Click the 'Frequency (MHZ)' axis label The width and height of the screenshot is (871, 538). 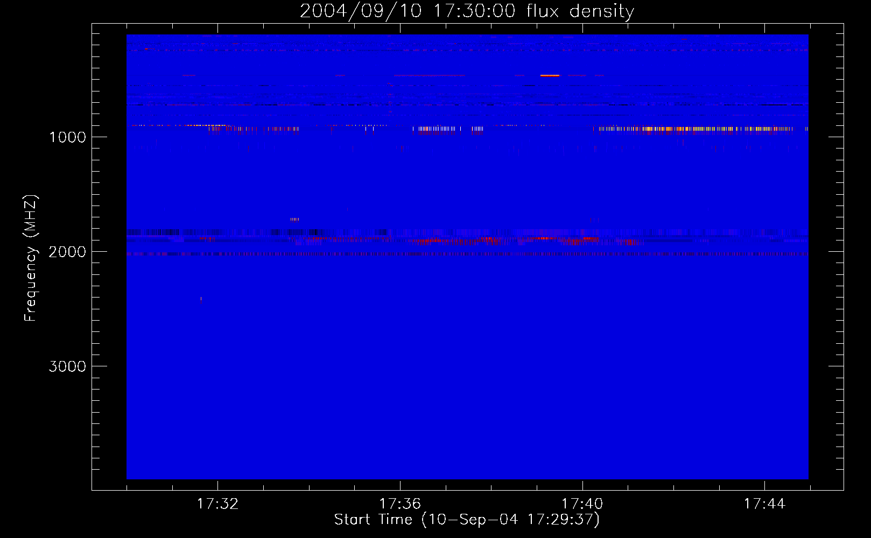pyautogui.click(x=31, y=258)
